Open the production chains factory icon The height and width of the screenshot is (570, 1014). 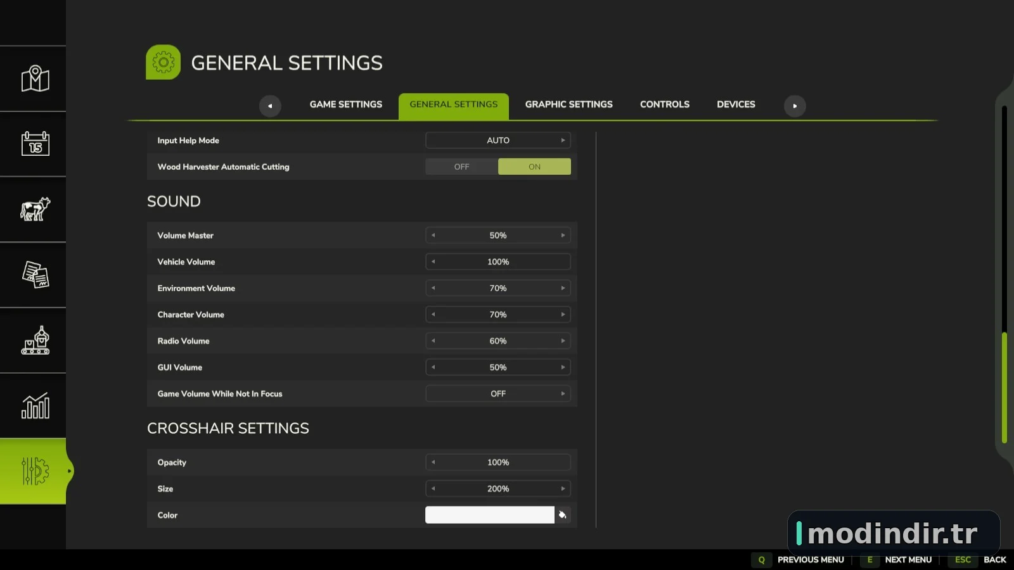tap(35, 340)
